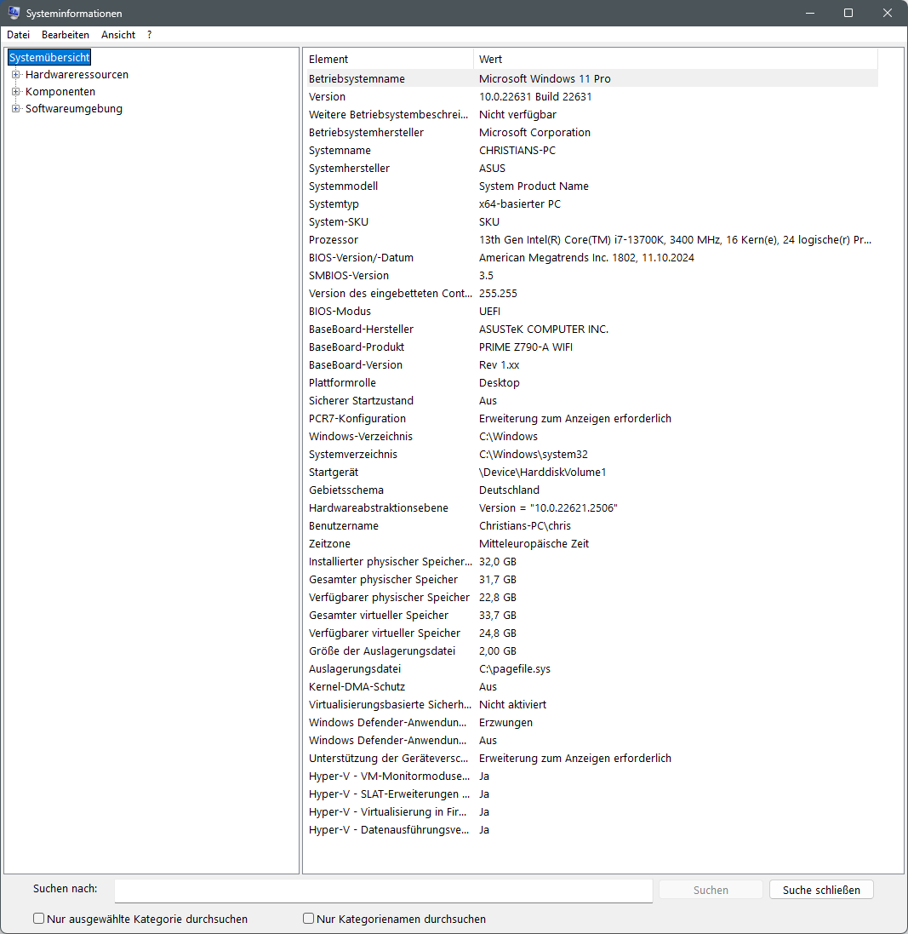Screen dimensions: 908x934
Task: Click the 'Suchen nach' input field
Action: coord(383,889)
